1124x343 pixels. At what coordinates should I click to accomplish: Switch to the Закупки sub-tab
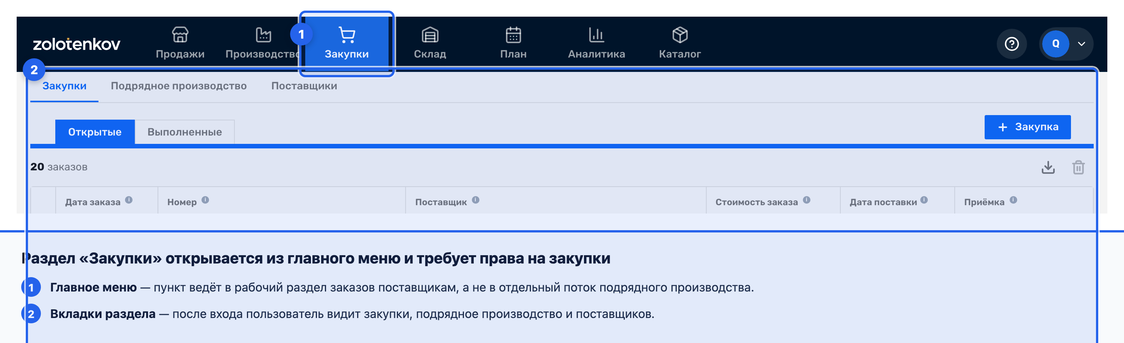pos(64,86)
